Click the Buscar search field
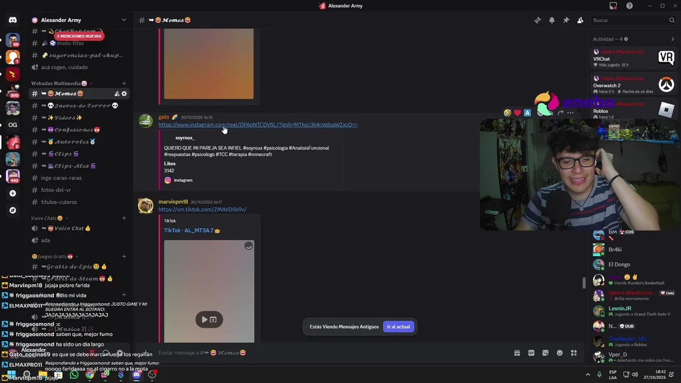The width and height of the screenshot is (681, 383). pyautogui.click(x=633, y=20)
